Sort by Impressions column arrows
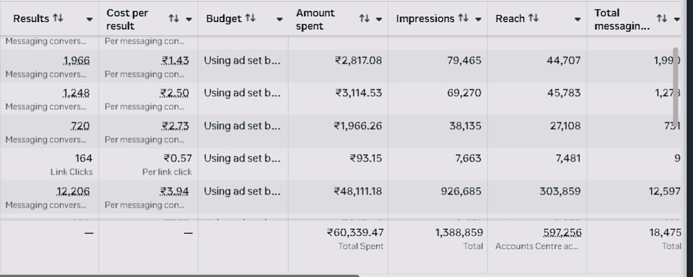The width and height of the screenshot is (693, 277). click(466, 19)
